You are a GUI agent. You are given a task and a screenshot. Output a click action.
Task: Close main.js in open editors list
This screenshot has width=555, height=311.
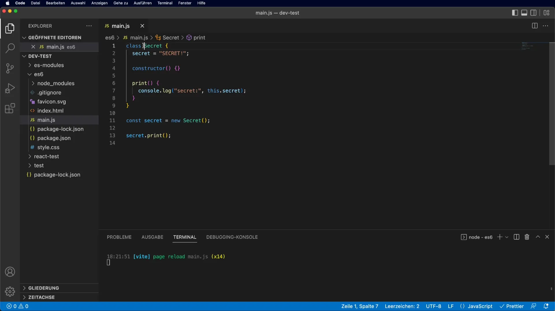point(33,47)
